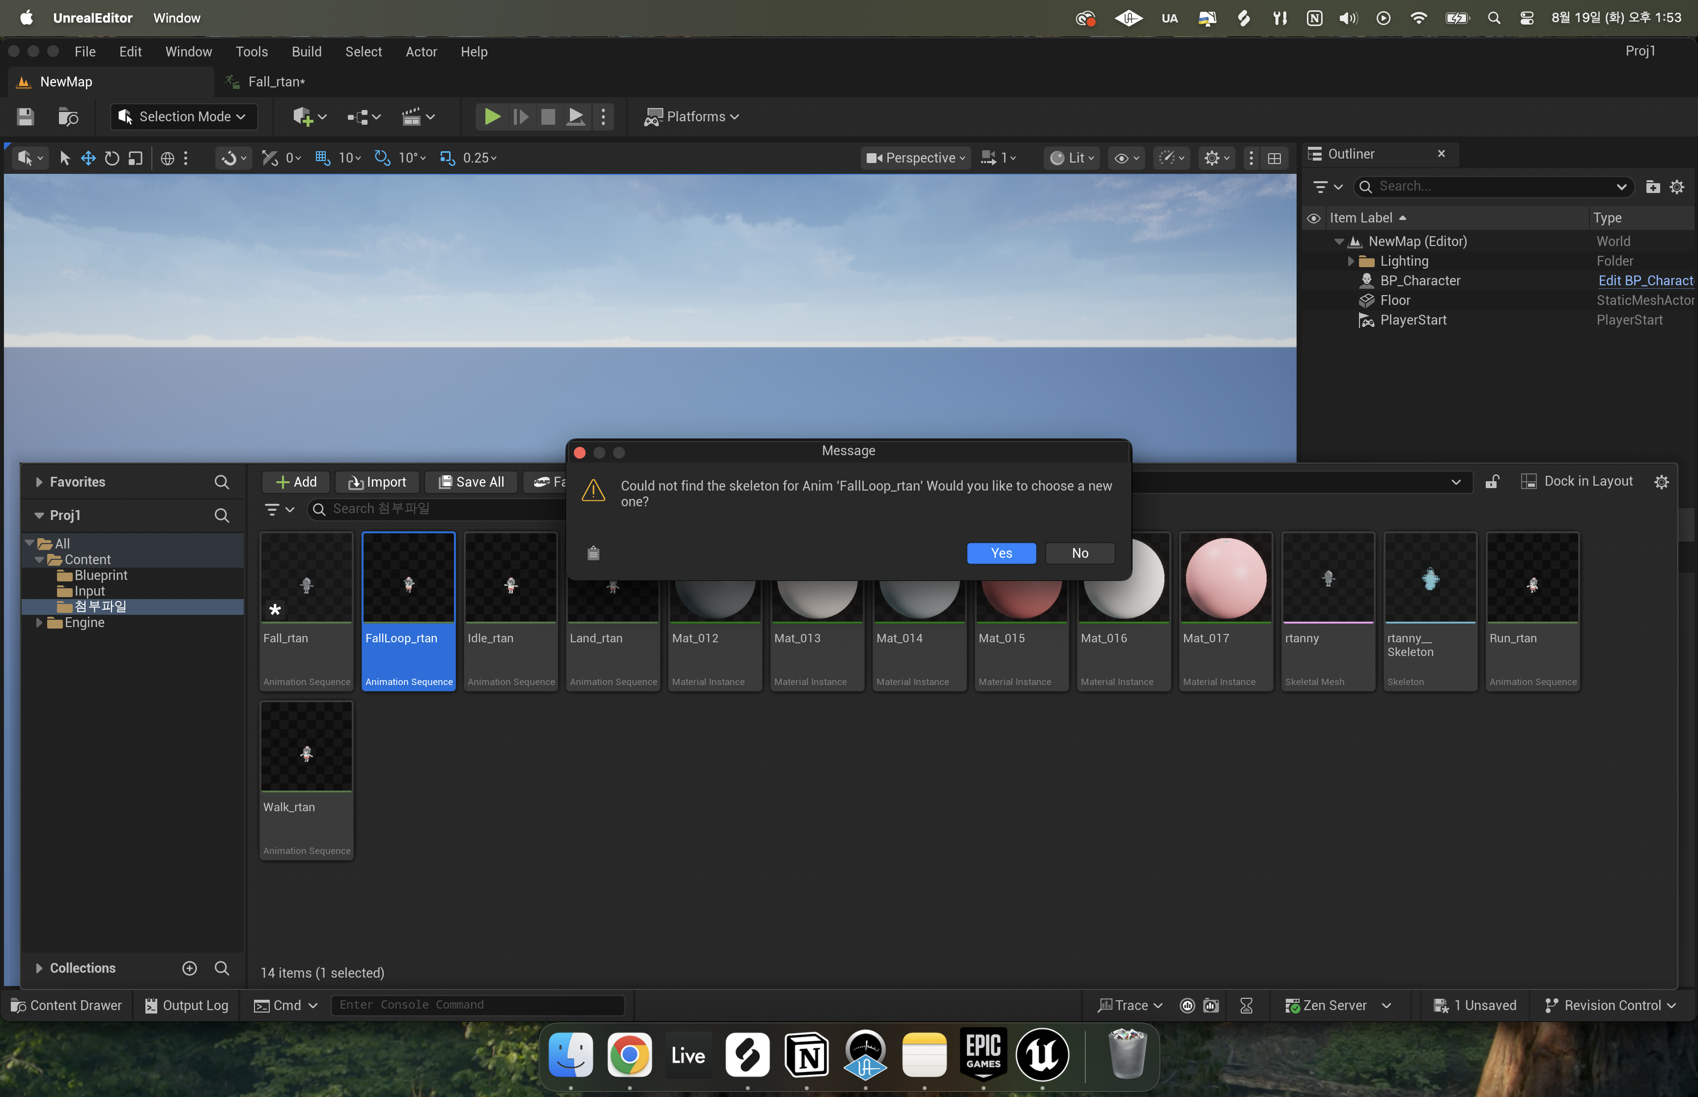This screenshot has height=1097, width=1698.
Task: Open Outliner settings gear icon
Action: pos(1677,187)
